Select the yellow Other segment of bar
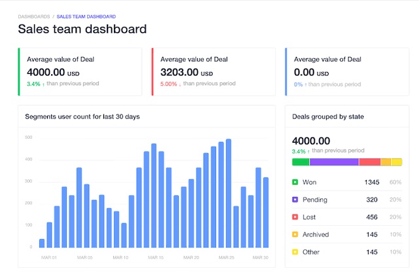This screenshot has height=275, width=419. pos(397,162)
